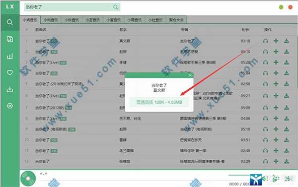This screenshot has height=187, width=298.
Task: Play row 12 张穗庭 piano version
Action: 266,161
